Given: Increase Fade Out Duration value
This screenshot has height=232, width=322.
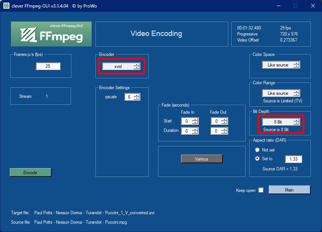Looking at the screenshot, I should pyautogui.click(x=224, y=129).
